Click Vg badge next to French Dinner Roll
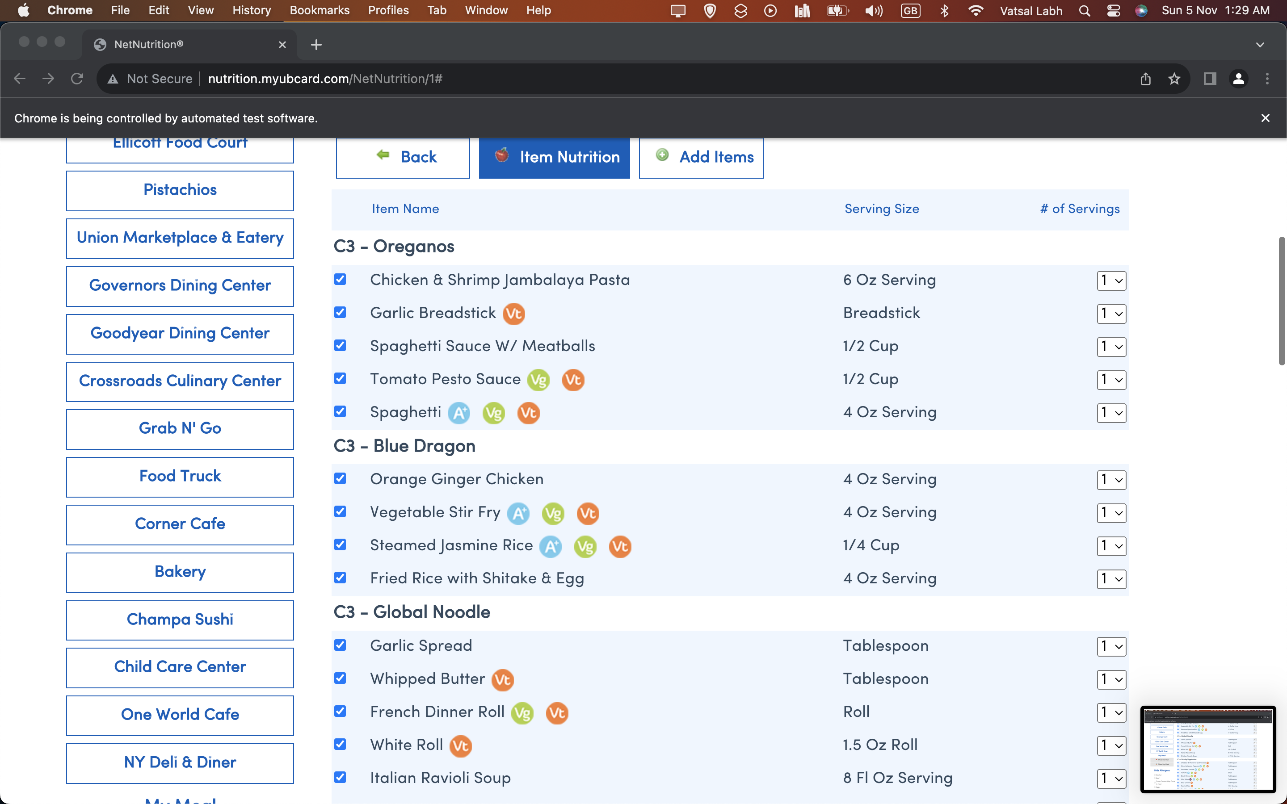Viewport: 1287px width, 804px height. (522, 713)
